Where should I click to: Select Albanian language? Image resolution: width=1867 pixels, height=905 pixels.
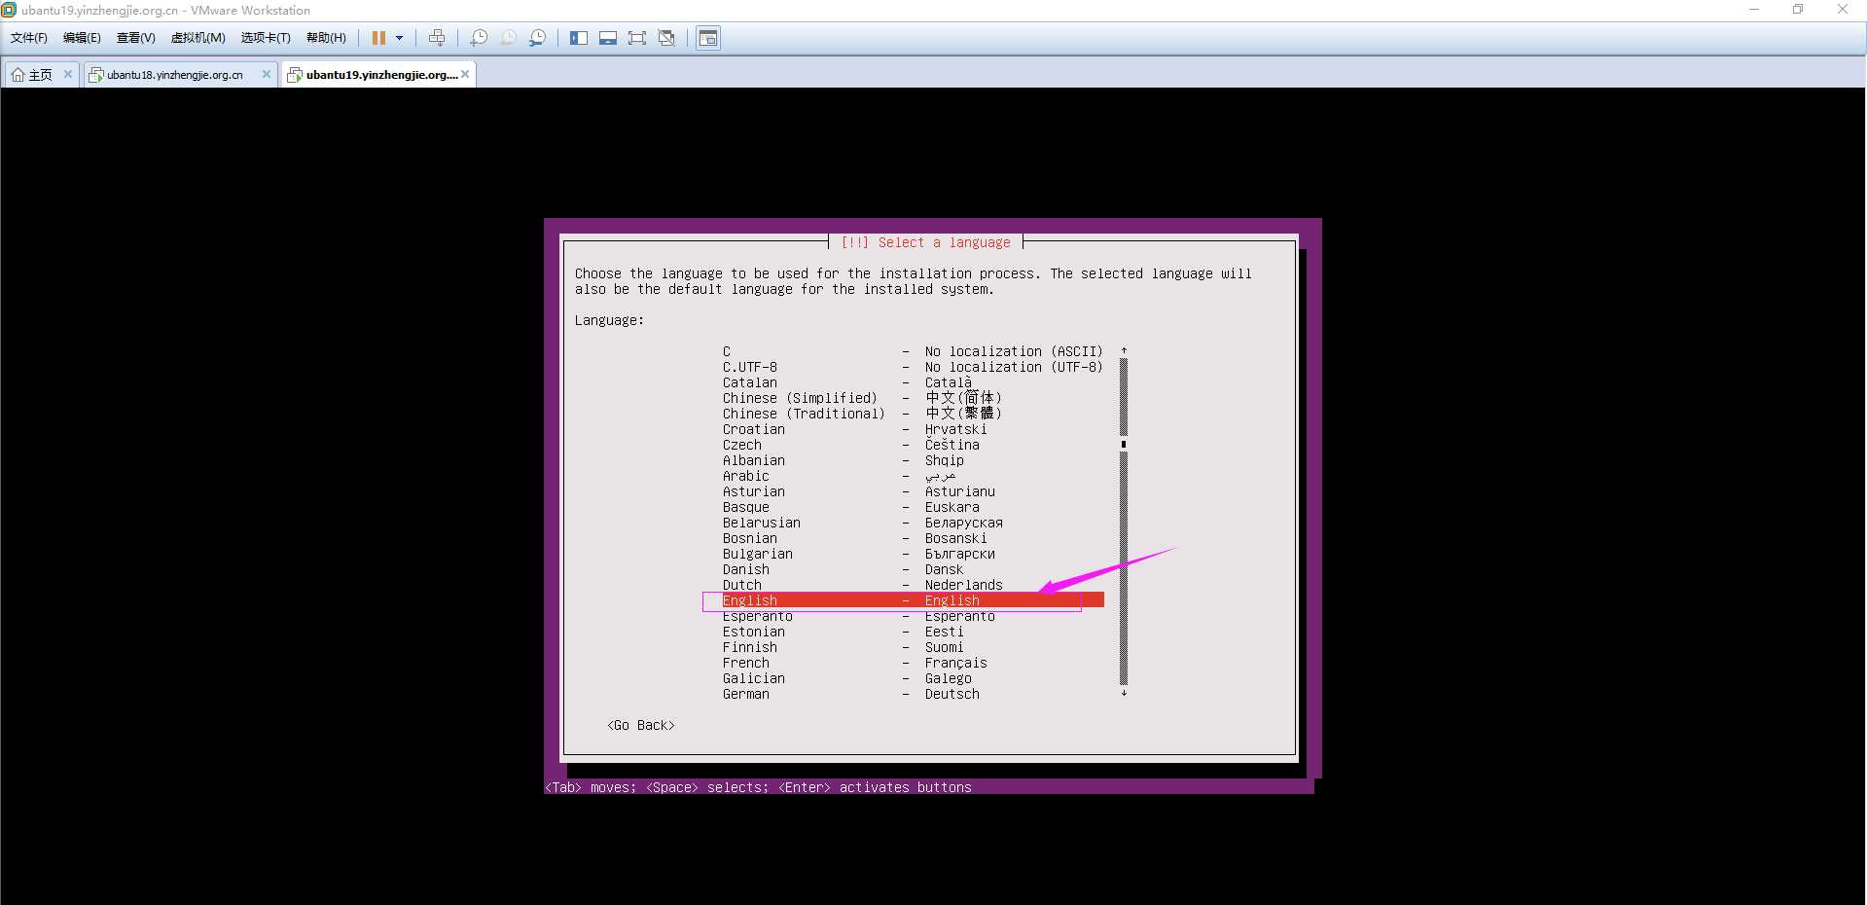click(x=913, y=460)
